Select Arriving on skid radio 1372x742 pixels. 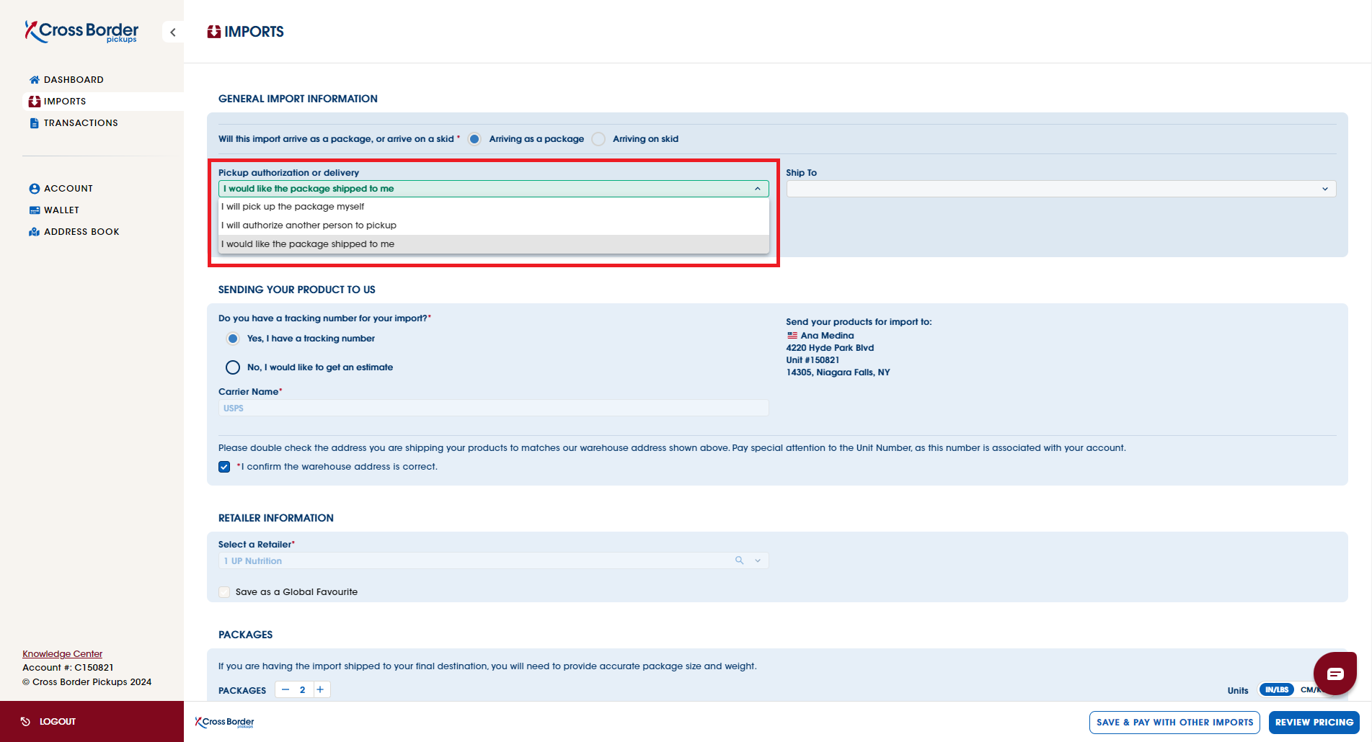click(x=598, y=139)
